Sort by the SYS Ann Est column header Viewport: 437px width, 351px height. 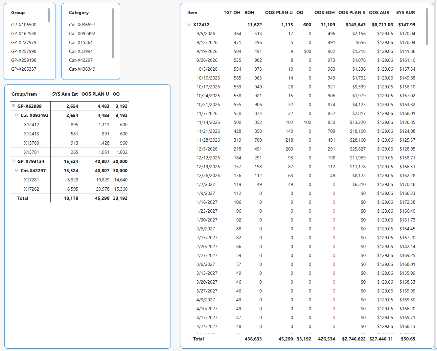click(65, 94)
